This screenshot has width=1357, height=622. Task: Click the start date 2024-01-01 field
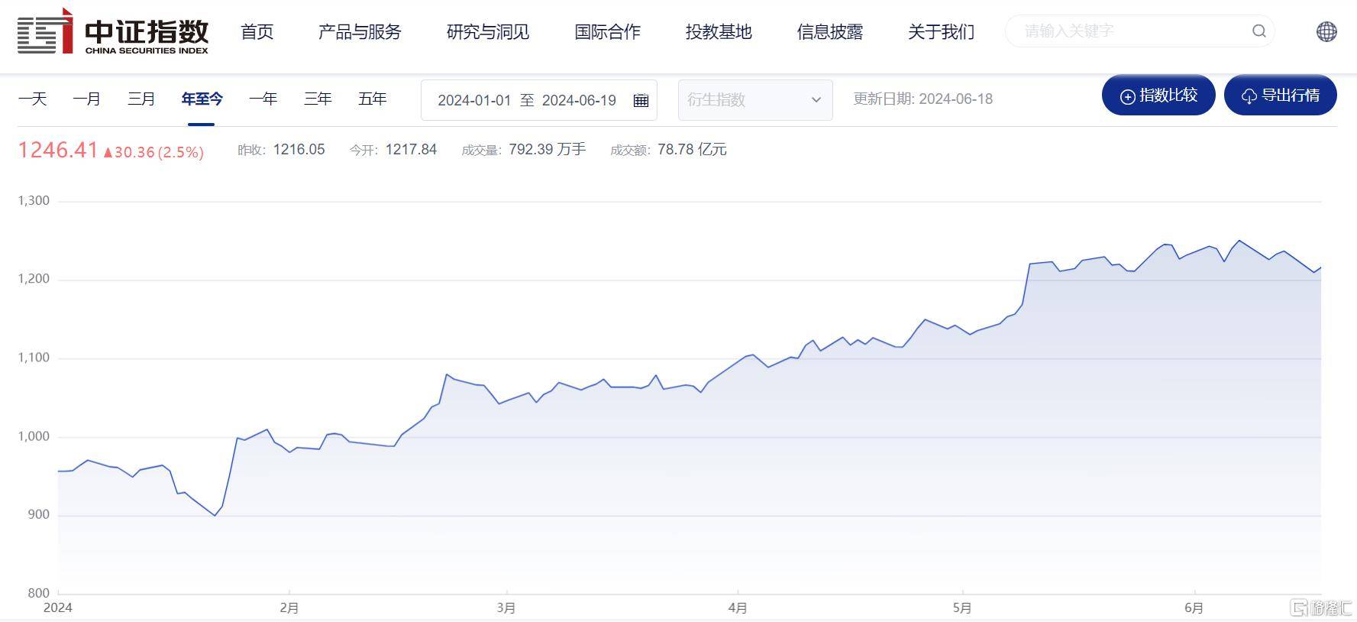[474, 100]
